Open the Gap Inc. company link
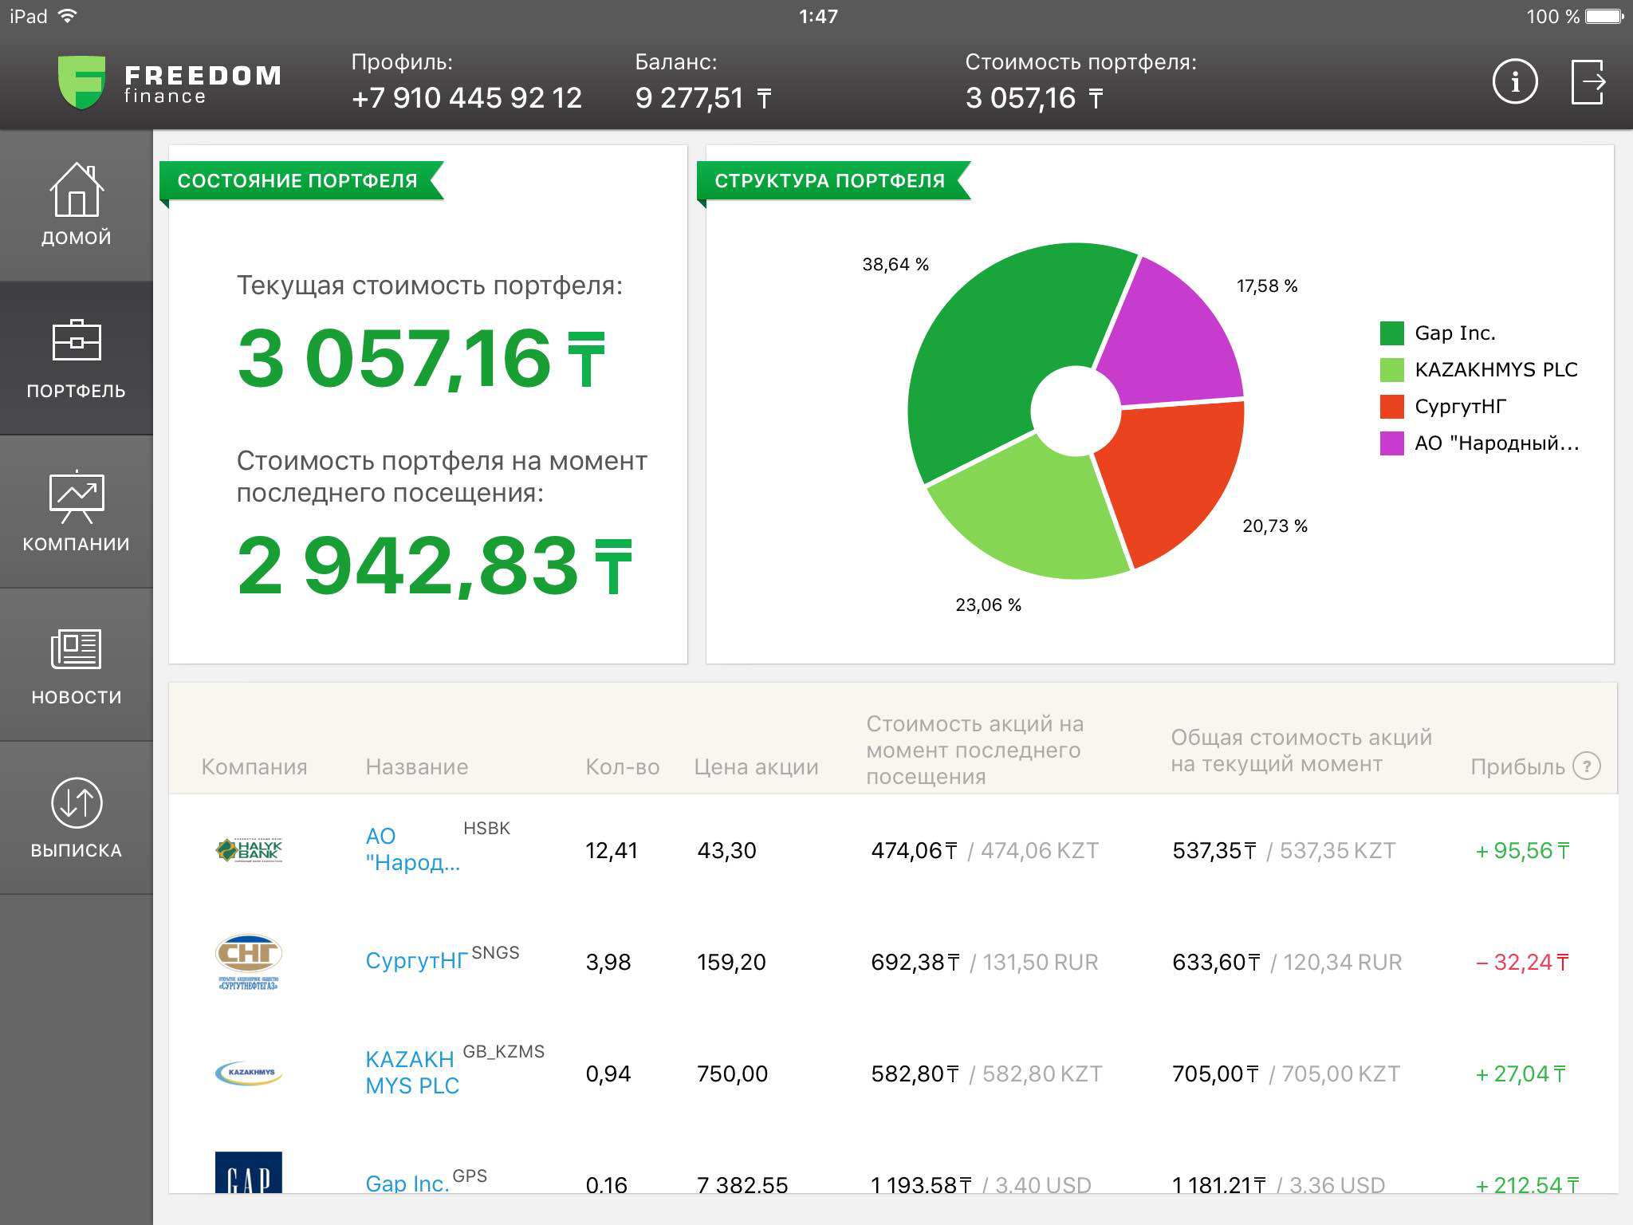 pos(407,1184)
